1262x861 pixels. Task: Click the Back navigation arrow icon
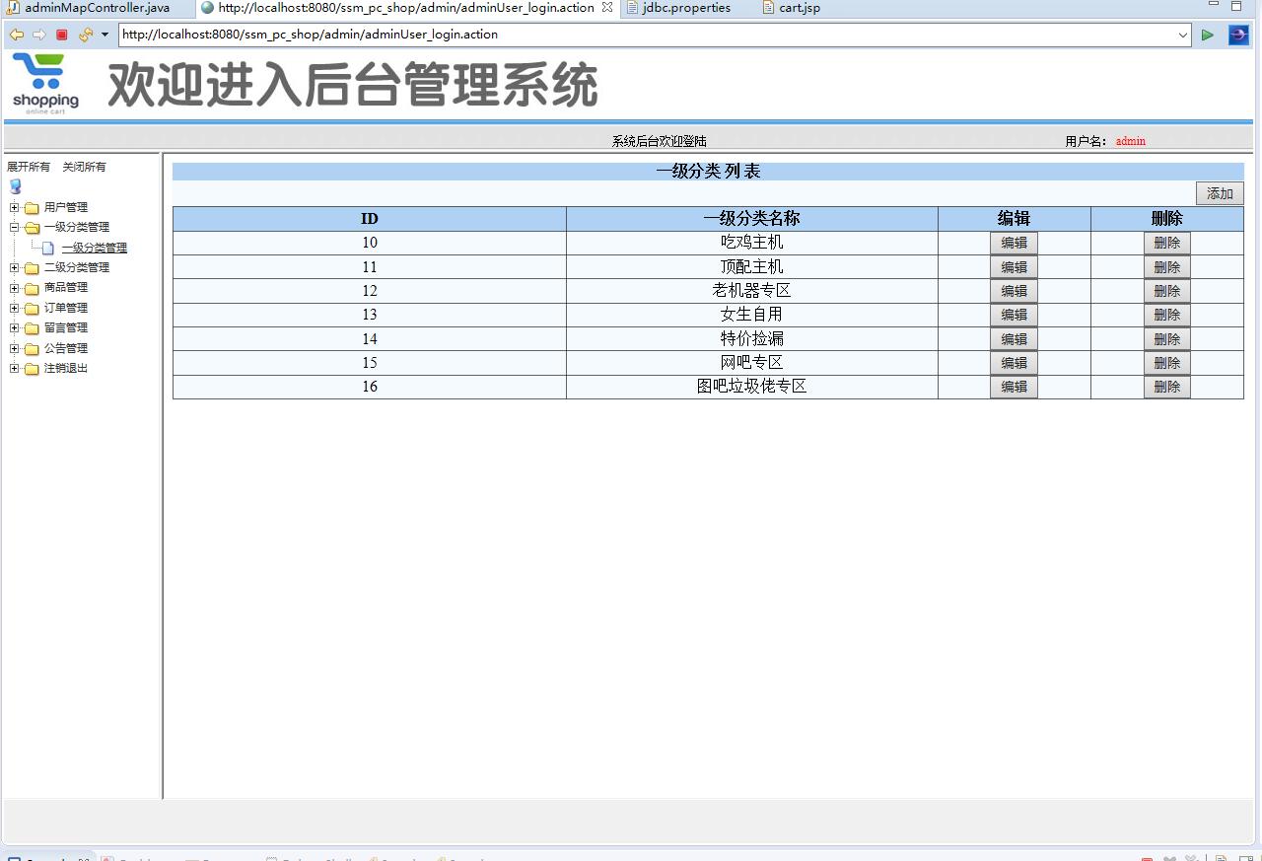click(x=16, y=34)
